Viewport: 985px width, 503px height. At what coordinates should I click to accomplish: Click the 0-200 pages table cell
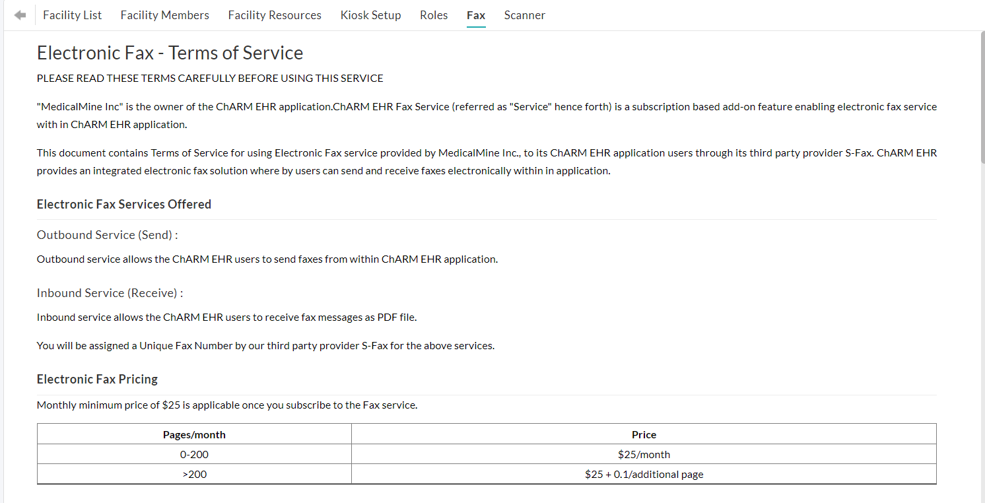click(x=195, y=454)
